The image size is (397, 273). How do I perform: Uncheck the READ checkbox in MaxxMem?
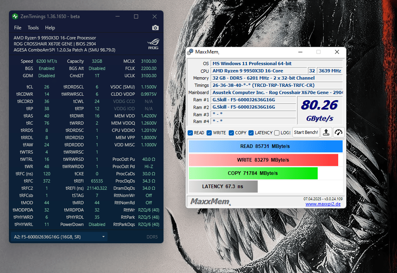190,133
